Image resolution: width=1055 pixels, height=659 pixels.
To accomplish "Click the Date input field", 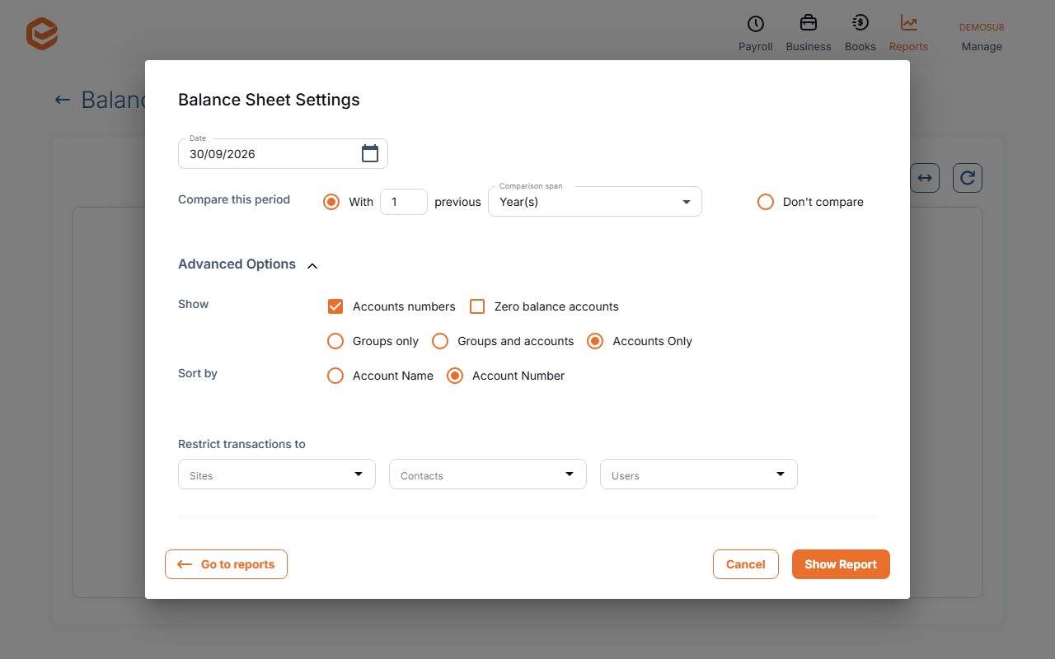I will click(x=283, y=154).
